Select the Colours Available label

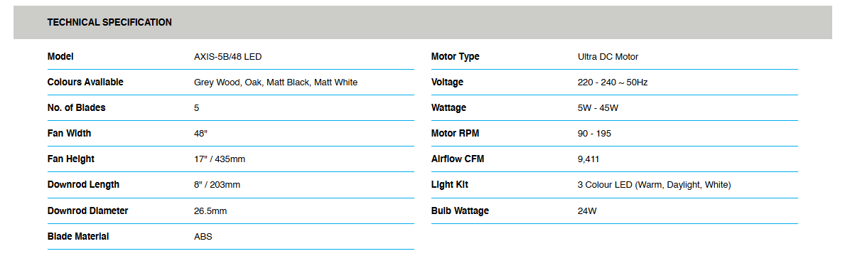(x=85, y=82)
